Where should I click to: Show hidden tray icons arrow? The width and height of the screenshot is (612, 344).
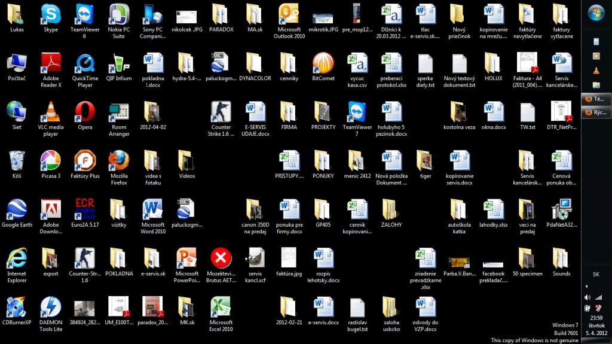[587, 287]
